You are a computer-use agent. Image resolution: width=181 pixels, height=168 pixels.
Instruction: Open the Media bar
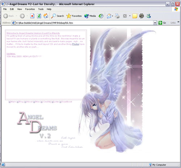point(90,16)
